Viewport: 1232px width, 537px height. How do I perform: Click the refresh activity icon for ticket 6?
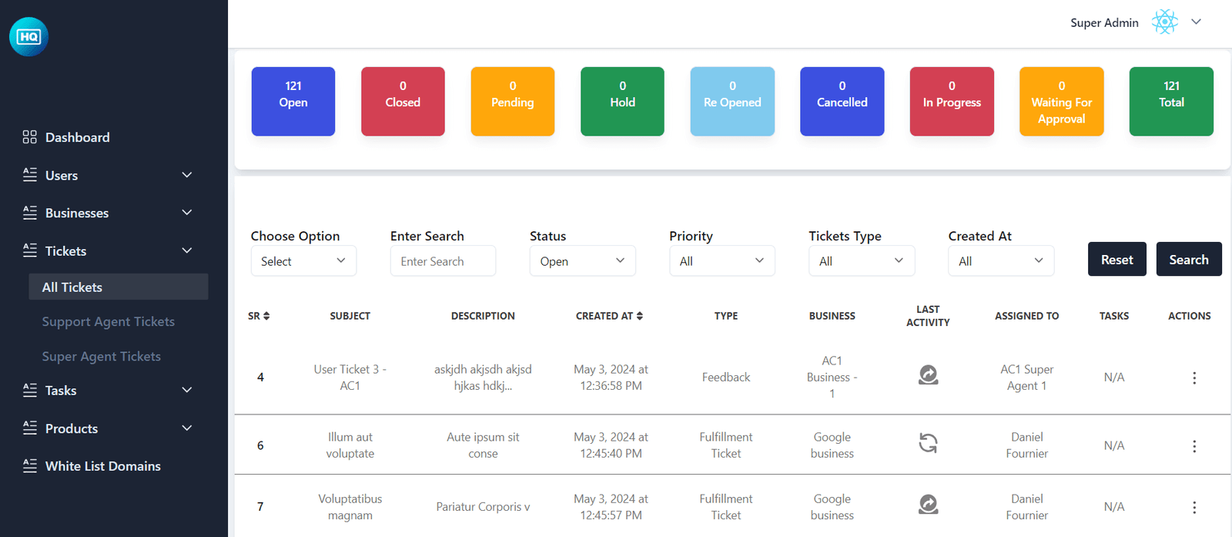(x=928, y=443)
